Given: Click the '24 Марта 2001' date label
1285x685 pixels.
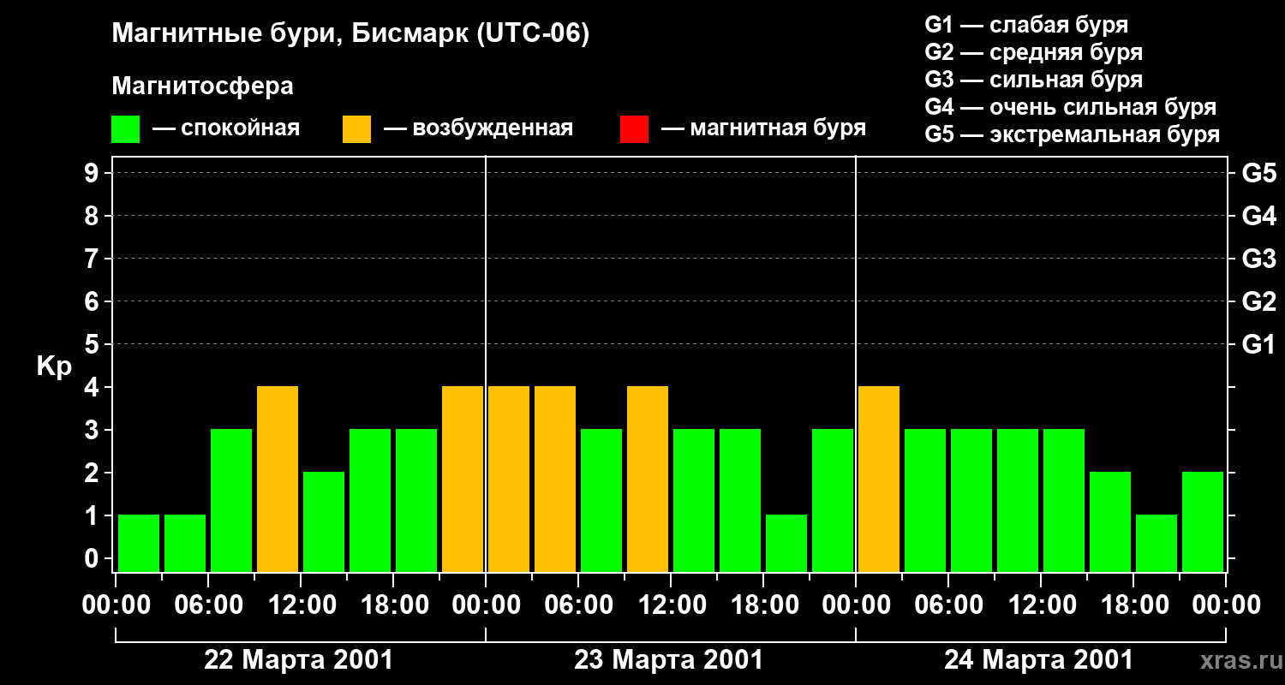Looking at the screenshot, I should pyautogui.click(x=1039, y=660).
